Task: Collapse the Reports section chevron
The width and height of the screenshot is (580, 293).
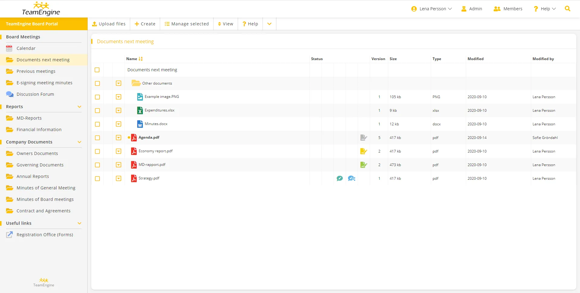Action: [79, 107]
